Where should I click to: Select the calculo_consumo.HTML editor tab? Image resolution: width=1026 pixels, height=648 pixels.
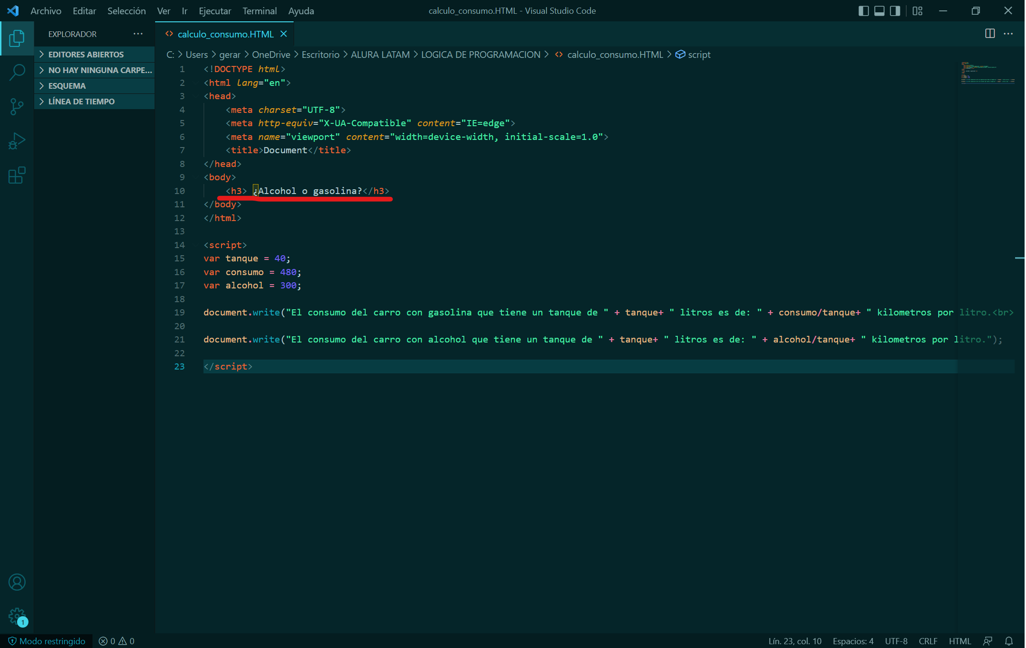pos(225,34)
